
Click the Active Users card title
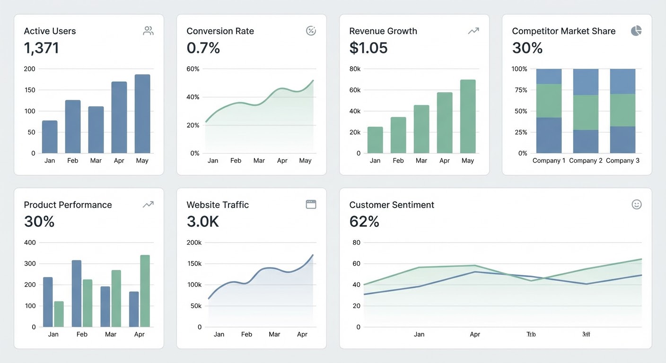[x=50, y=31]
